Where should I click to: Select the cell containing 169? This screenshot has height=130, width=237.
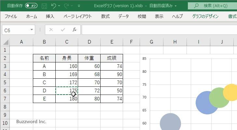[67, 74]
